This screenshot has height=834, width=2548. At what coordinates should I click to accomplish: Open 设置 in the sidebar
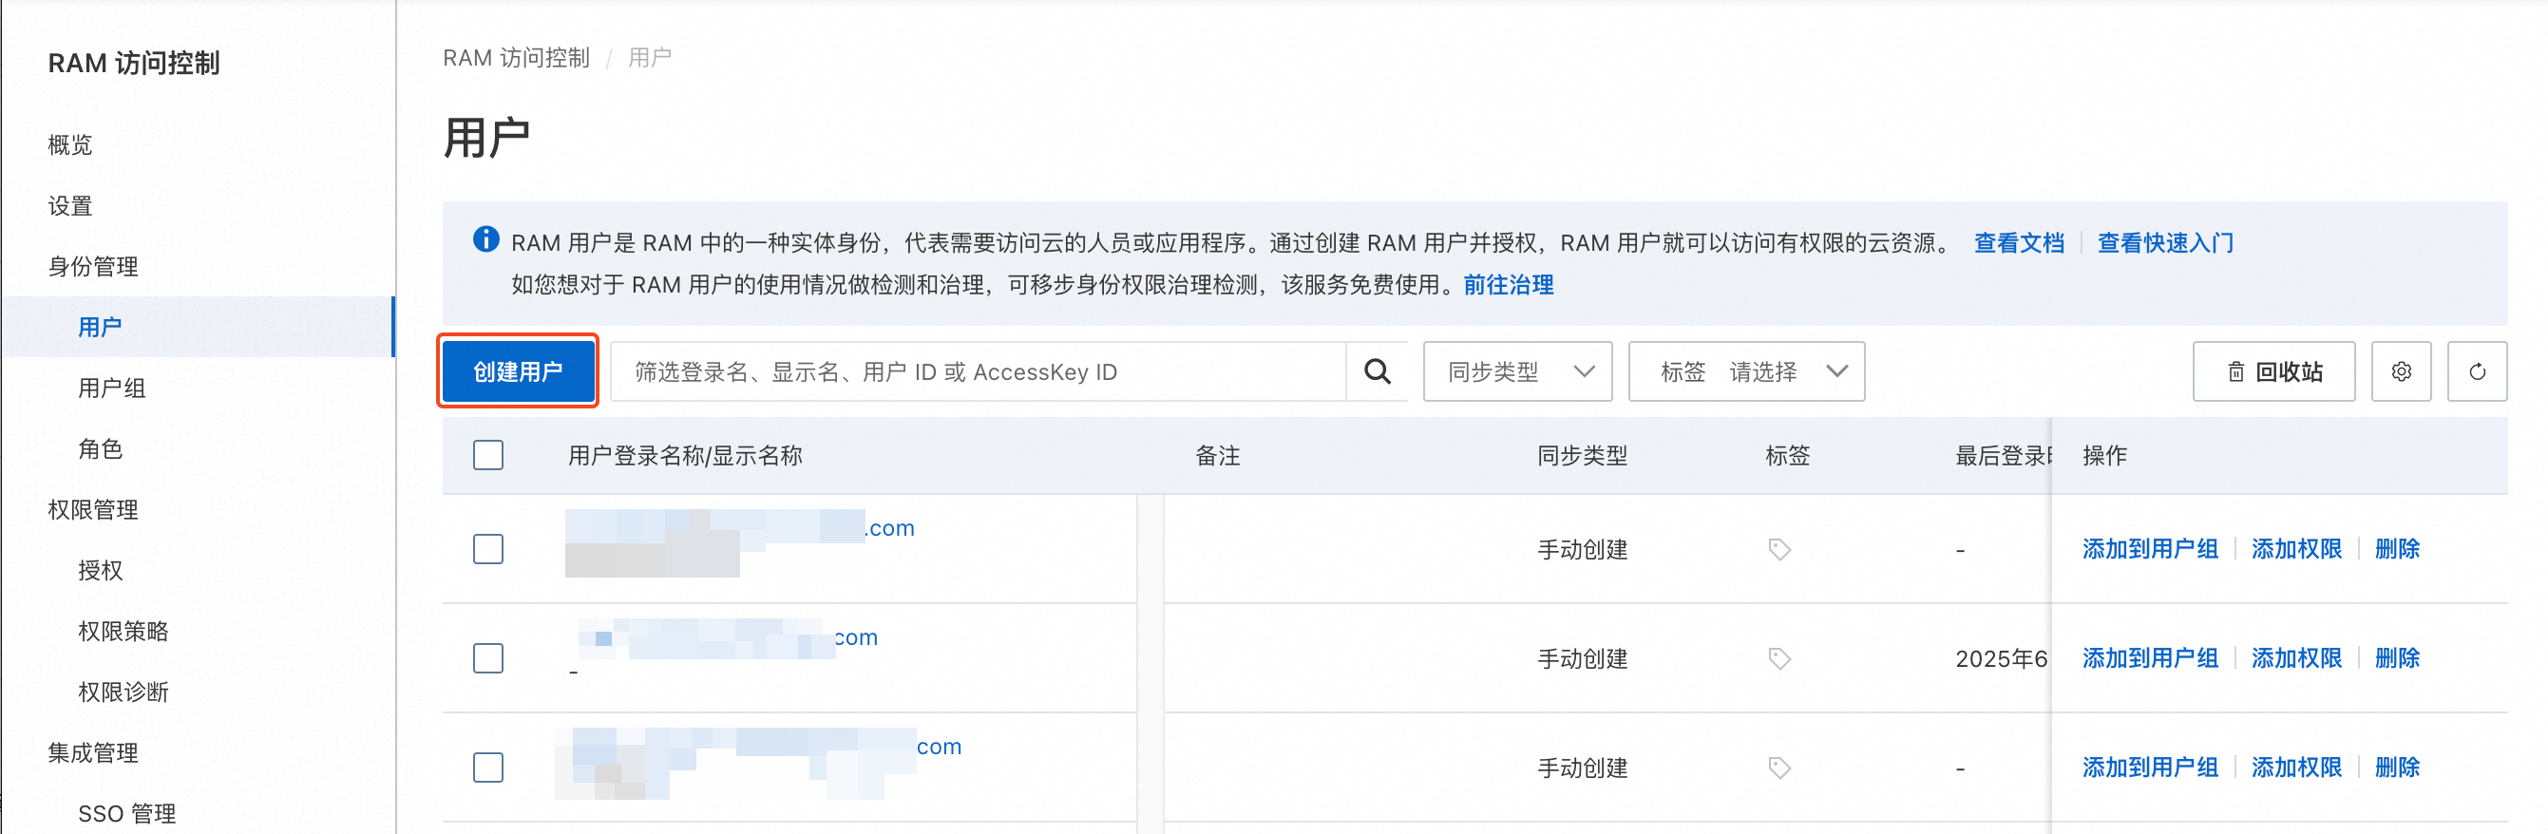(x=70, y=206)
